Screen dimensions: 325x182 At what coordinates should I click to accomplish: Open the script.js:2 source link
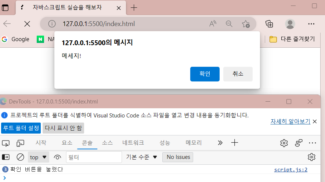pyautogui.click(x=290, y=170)
